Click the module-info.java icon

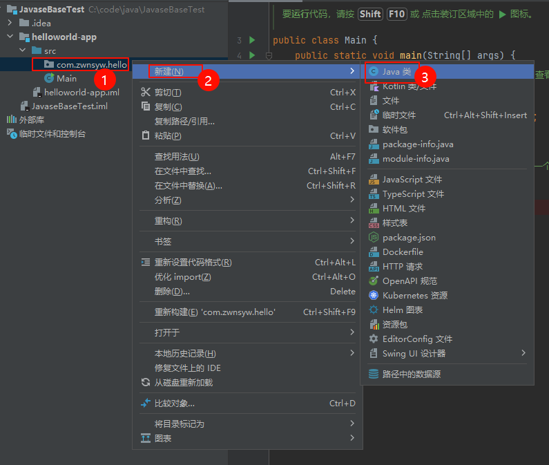[374, 159]
